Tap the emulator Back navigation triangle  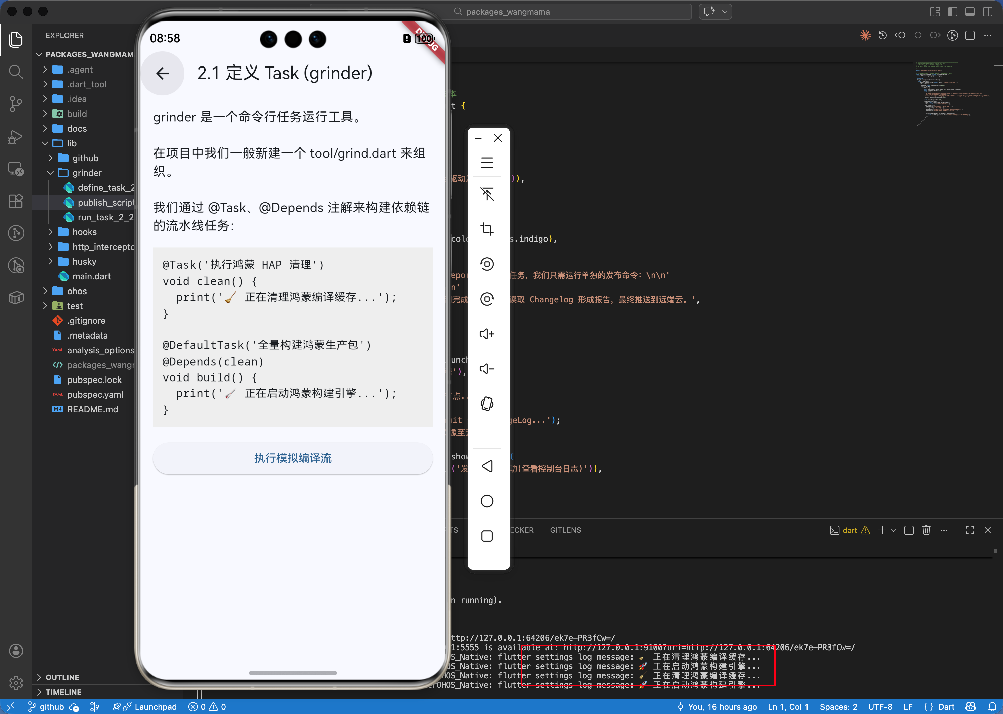(x=487, y=466)
